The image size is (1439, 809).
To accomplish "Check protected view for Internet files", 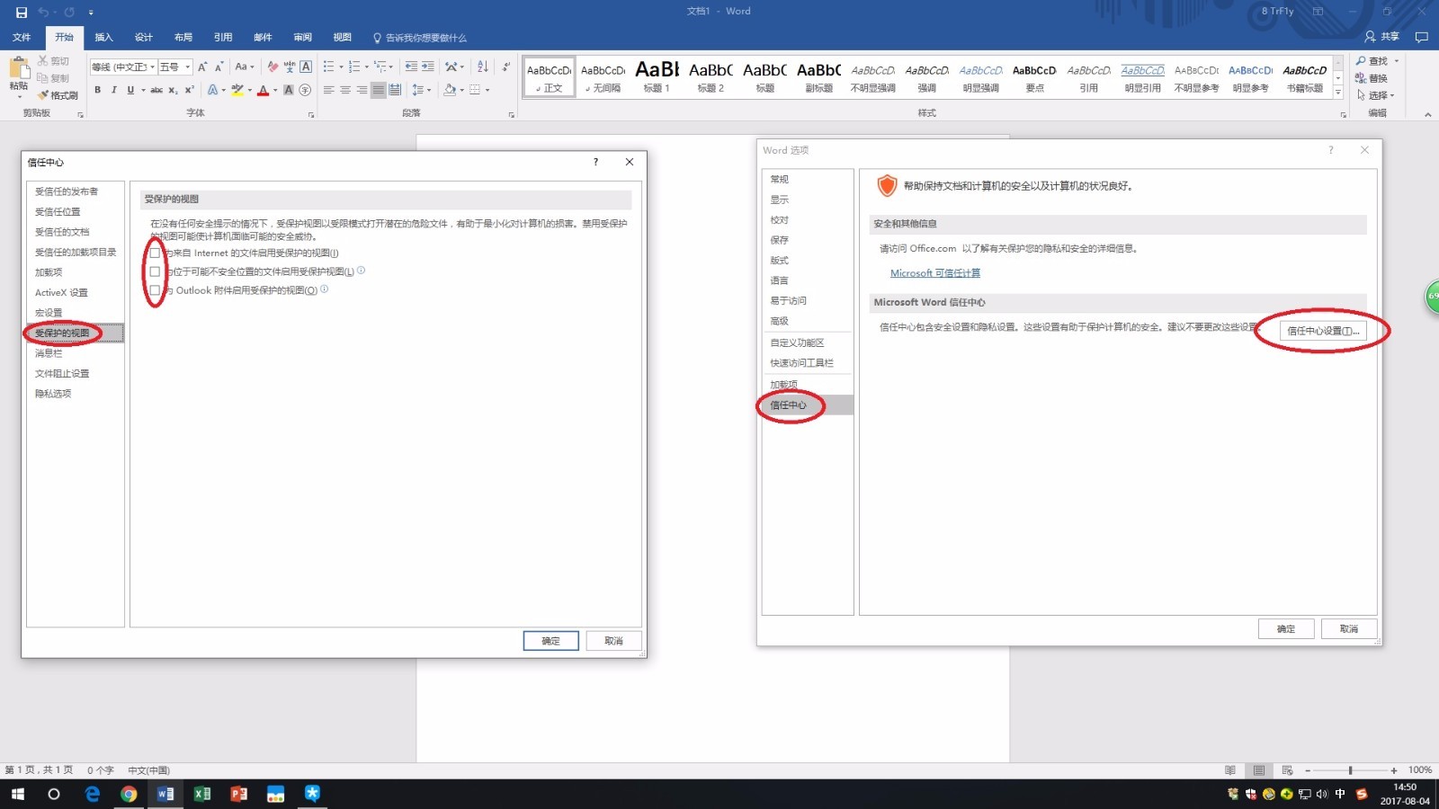I will click(x=155, y=253).
